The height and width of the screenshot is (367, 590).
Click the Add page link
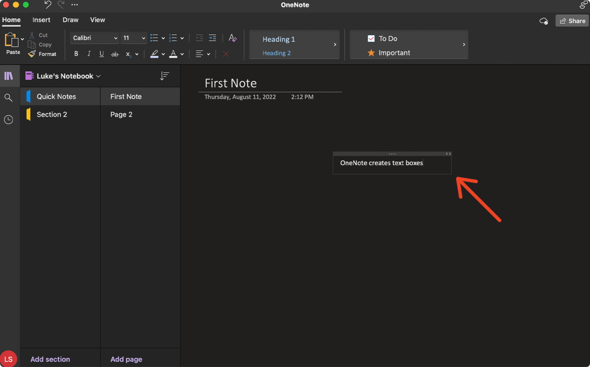pyautogui.click(x=126, y=359)
